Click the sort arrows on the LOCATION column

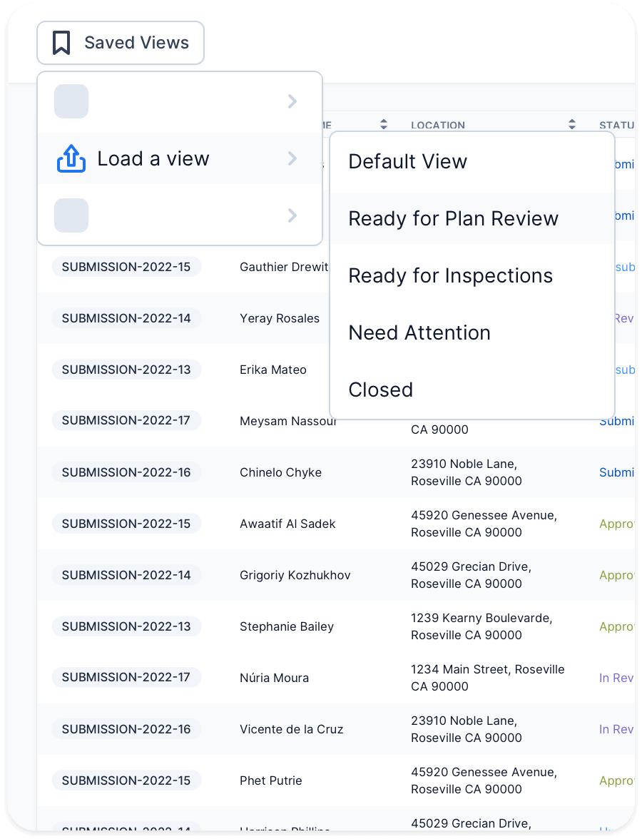tap(571, 123)
